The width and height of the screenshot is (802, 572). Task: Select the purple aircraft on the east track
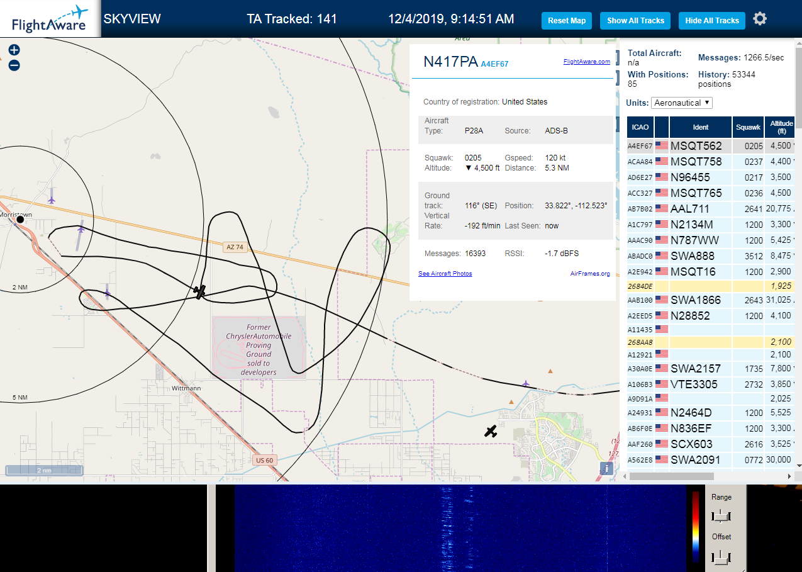526,384
